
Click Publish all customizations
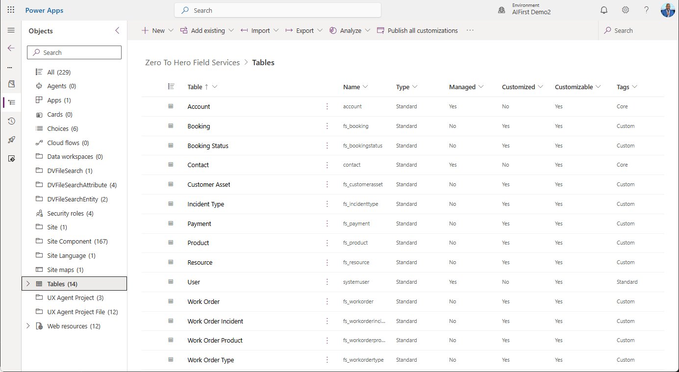tap(417, 30)
